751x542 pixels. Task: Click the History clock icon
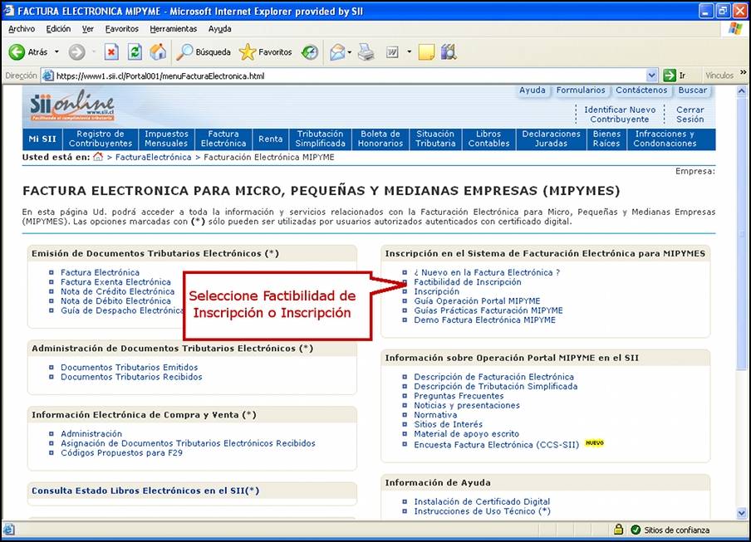point(310,51)
